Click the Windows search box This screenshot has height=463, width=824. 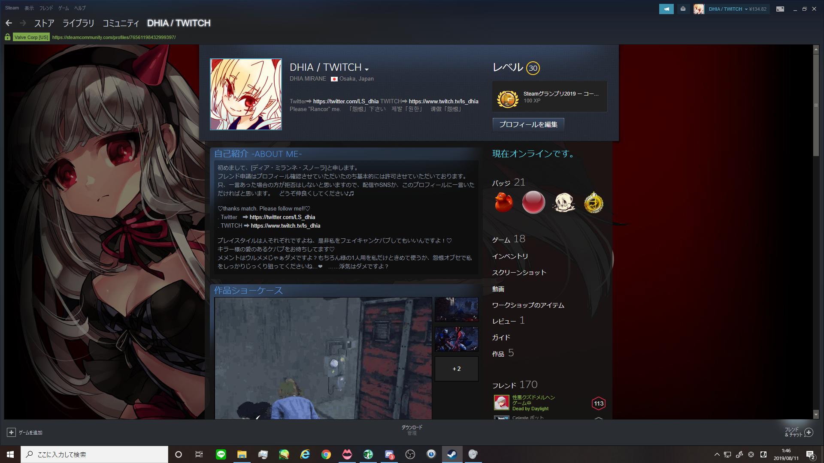94,454
